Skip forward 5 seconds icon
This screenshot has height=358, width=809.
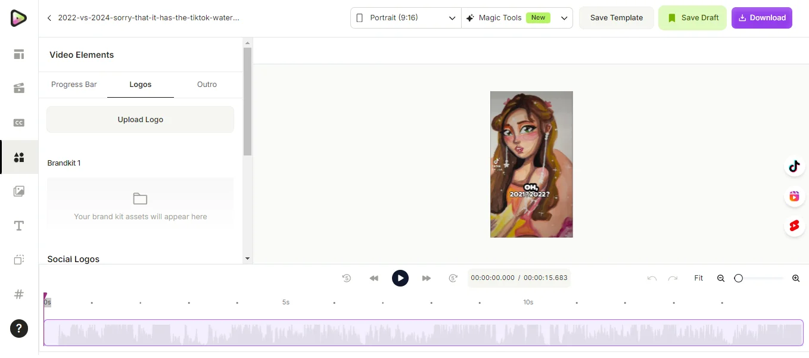pos(453,278)
